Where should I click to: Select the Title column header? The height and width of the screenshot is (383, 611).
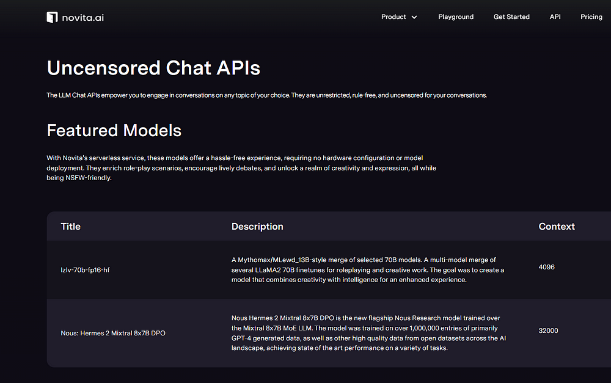click(x=70, y=227)
